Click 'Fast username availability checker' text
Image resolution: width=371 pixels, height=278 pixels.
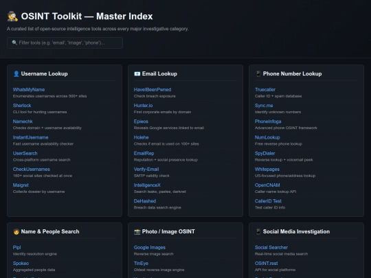(43, 144)
